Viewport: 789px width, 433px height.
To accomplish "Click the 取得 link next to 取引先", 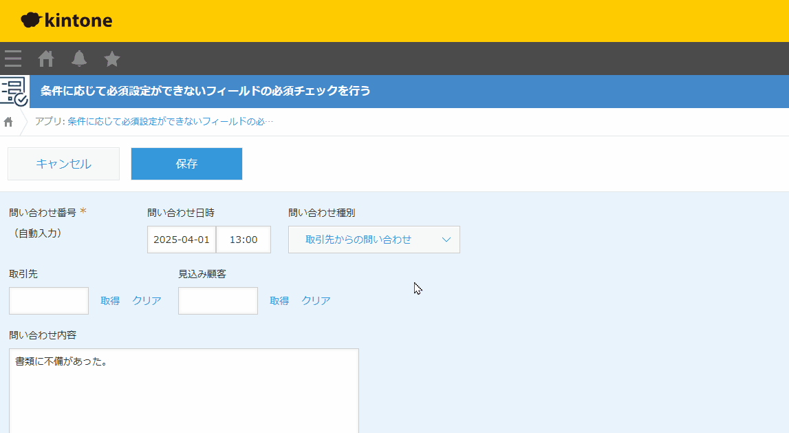I will tap(110, 300).
